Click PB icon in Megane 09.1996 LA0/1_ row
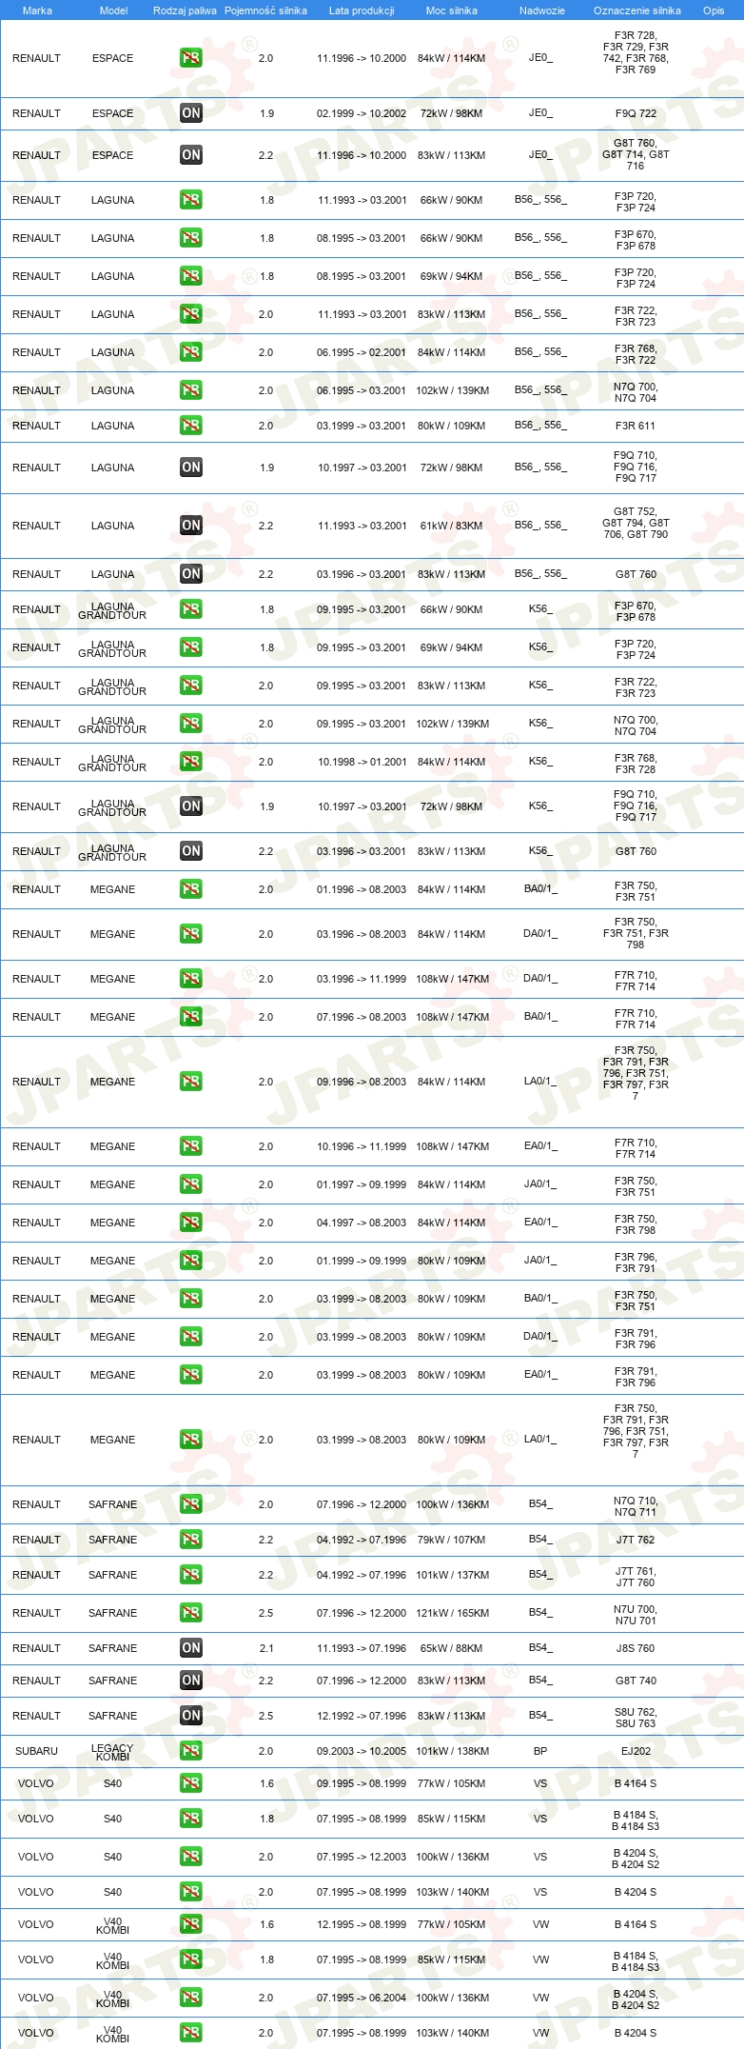 click(190, 1082)
